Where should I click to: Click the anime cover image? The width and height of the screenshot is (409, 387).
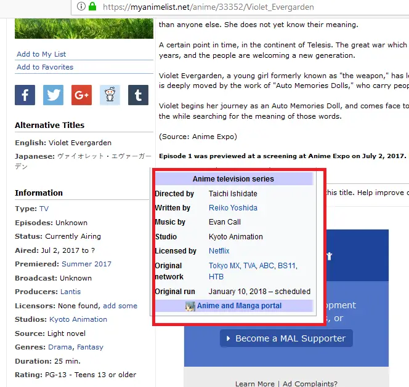click(x=84, y=28)
